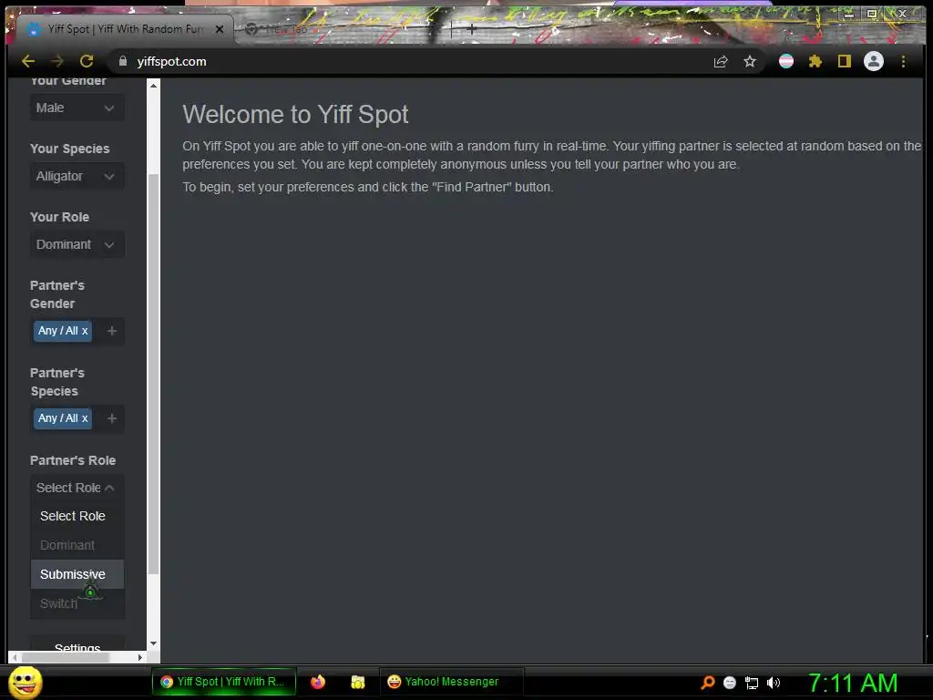The height and width of the screenshot is (700, 933).
Task: Add a Partner's Species option with plus
Action: 112,417
